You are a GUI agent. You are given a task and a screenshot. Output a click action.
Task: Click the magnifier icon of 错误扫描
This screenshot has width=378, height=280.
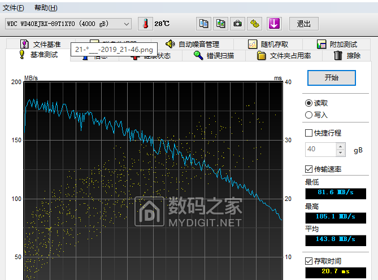pyautogui.click(x=198, y=56)
